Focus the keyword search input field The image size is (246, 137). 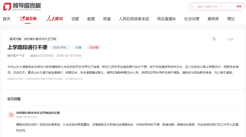214,6
